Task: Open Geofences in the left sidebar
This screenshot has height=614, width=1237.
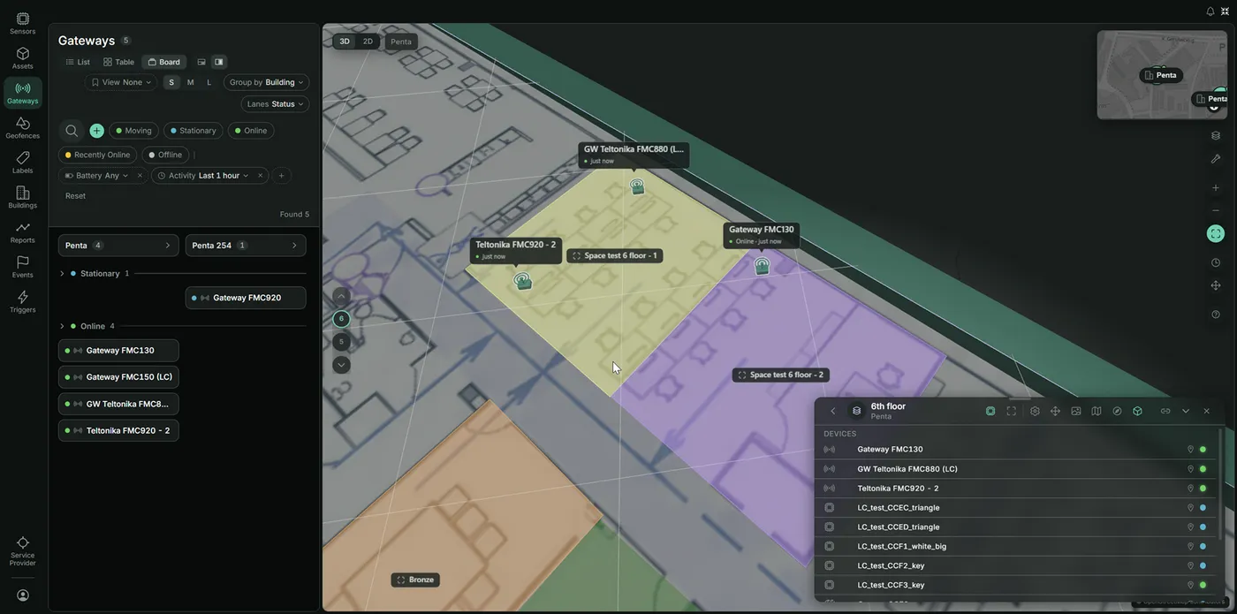Action: [22, 127]
